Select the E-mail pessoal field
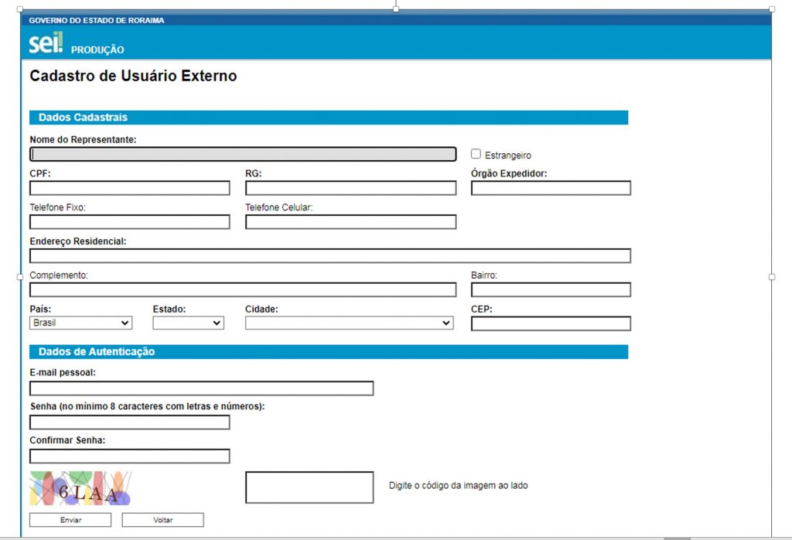 pos(201,388)
